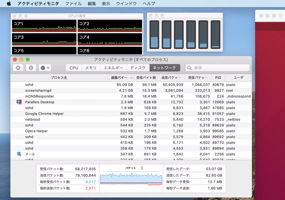The image size is (285, 200).
Task: Open the ディスク tab
Action: (x=138, y=68)
